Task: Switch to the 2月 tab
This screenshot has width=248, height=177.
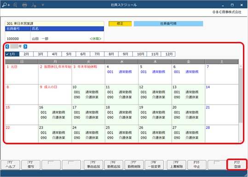Action: pos(26,54)
